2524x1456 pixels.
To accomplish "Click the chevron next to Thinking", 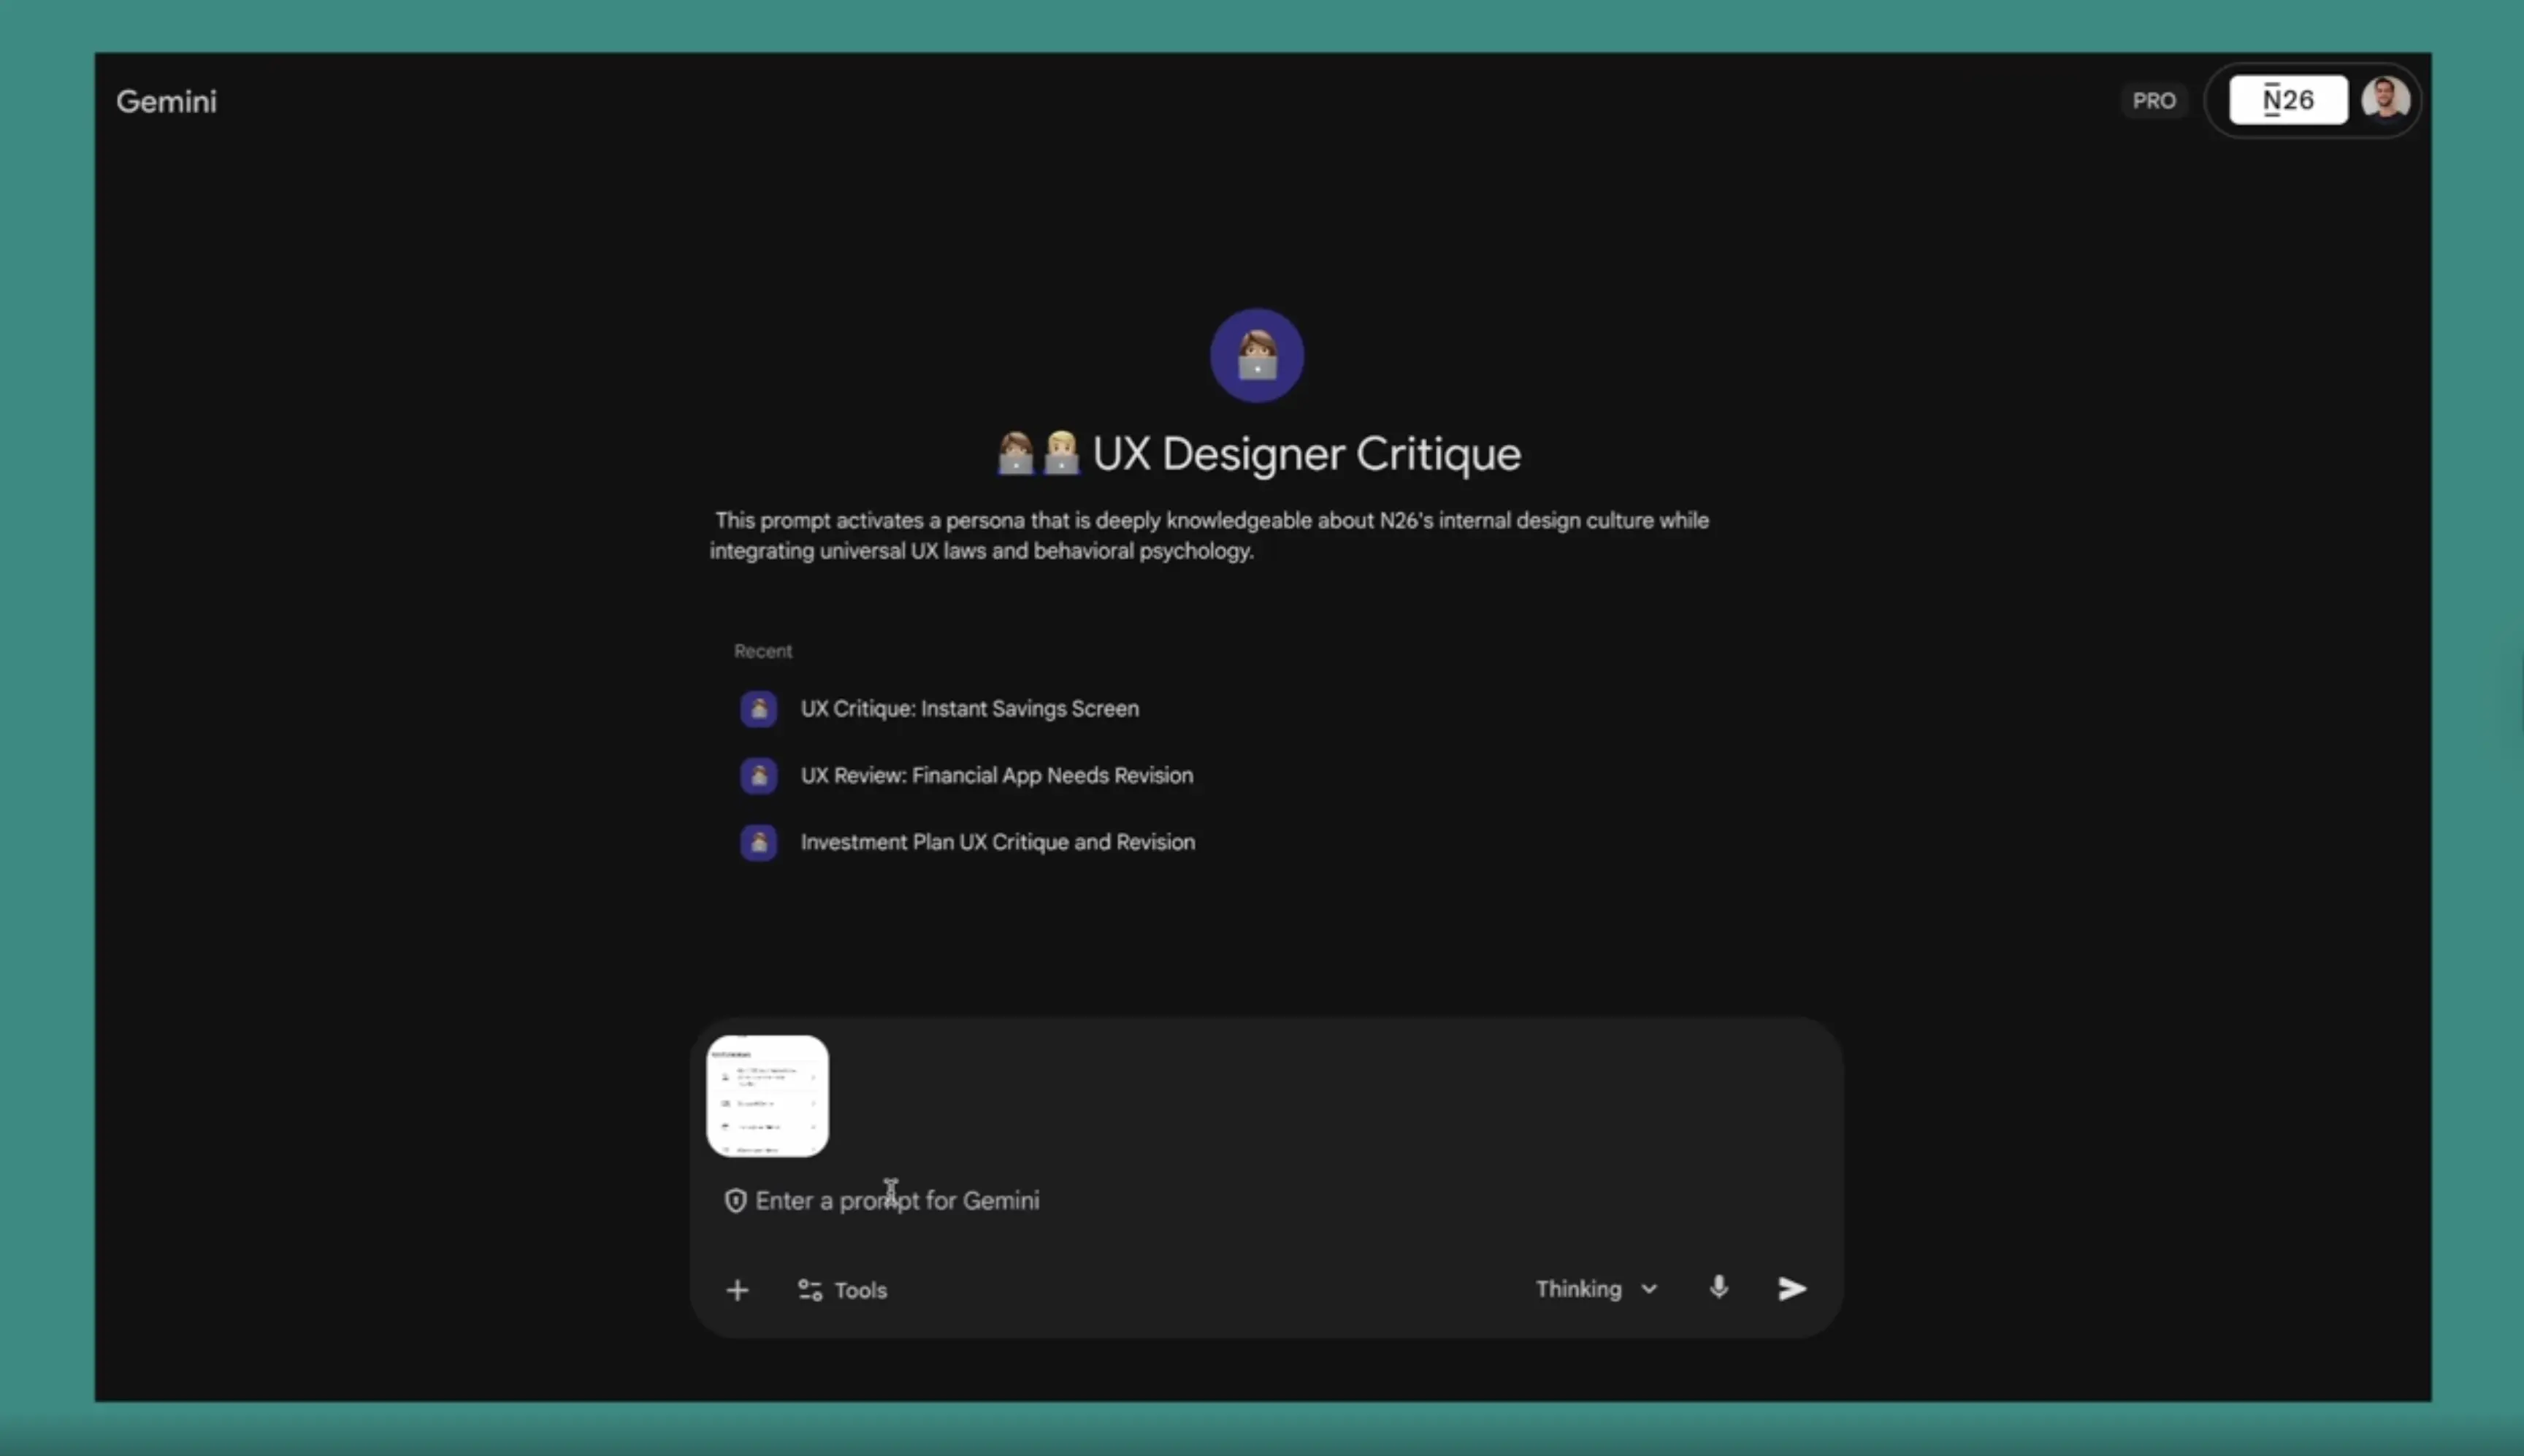I will tap(1649, 1289).
